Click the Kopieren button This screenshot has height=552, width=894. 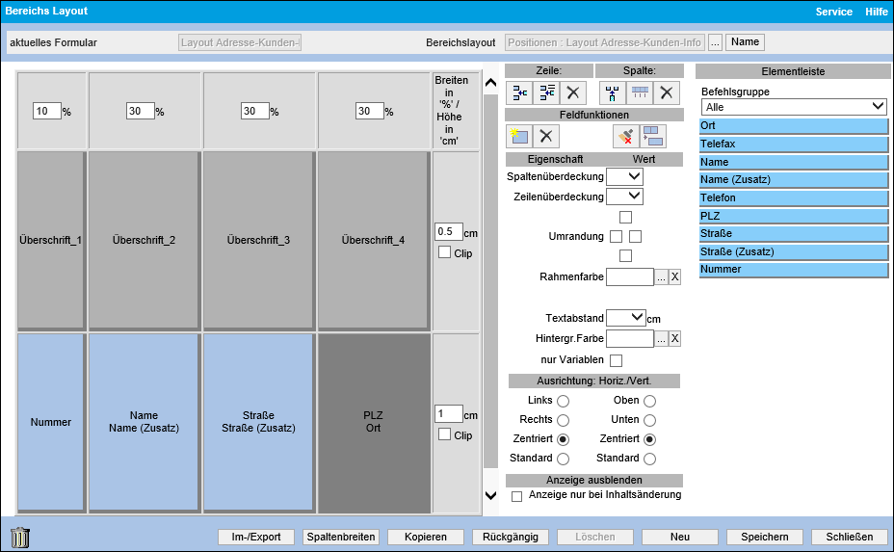(426, 537)
